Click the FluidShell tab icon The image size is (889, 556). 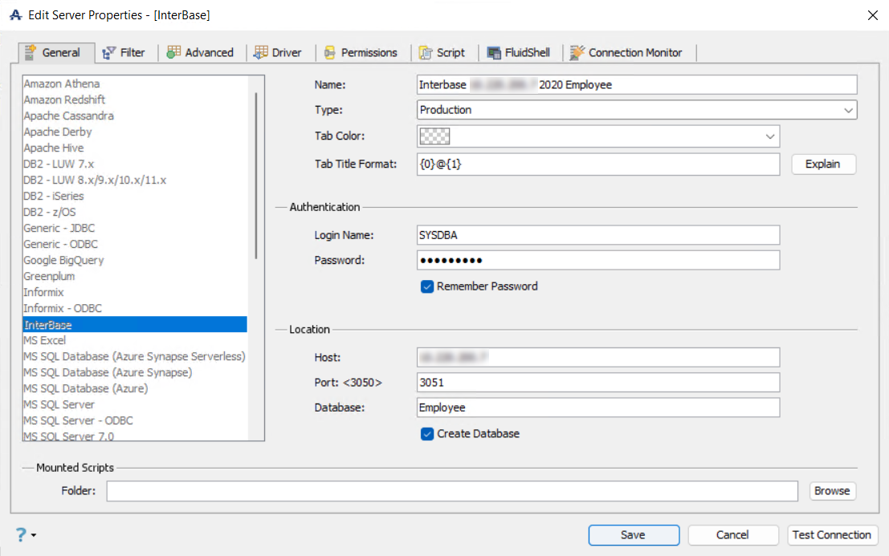tap(494, 53)
